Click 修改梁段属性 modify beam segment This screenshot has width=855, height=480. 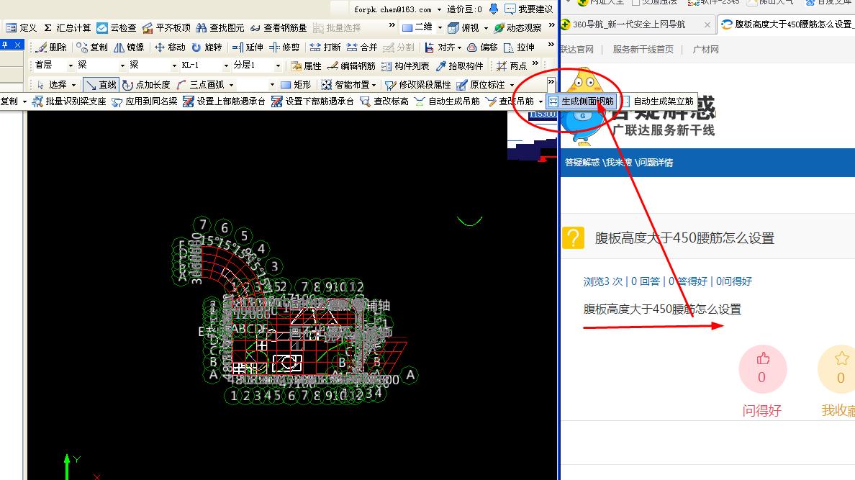click(418, 84)
